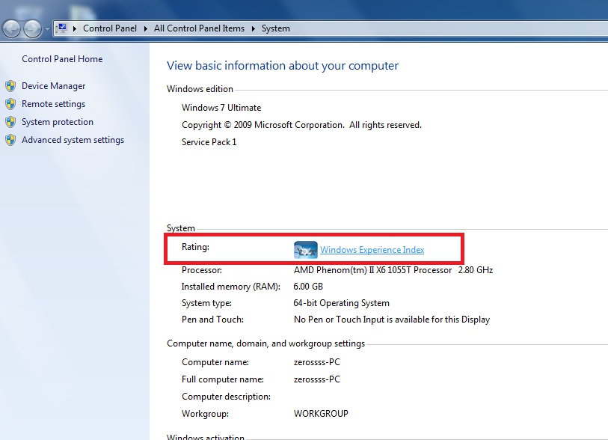Open the recent pages dropdown arrow
The image size is (608, 440).
point(47,28)
